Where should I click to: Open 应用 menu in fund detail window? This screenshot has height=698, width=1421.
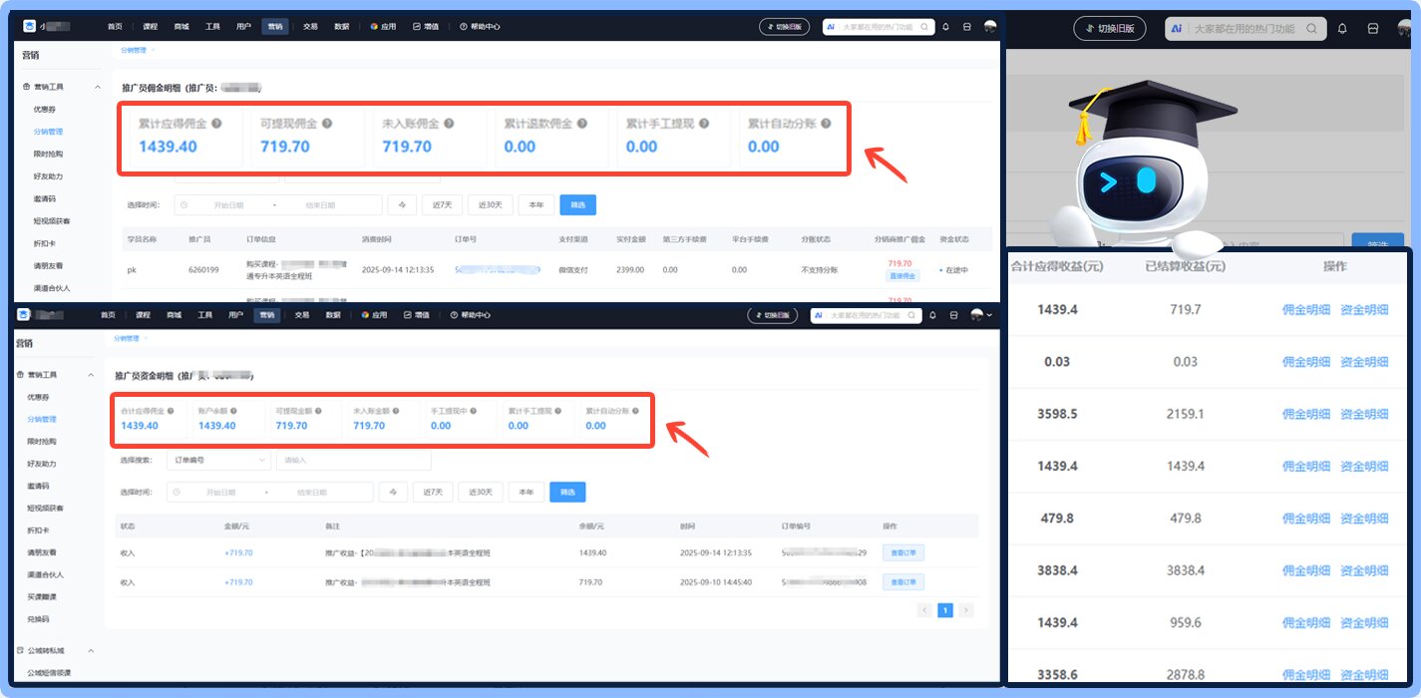coord(374,315)
